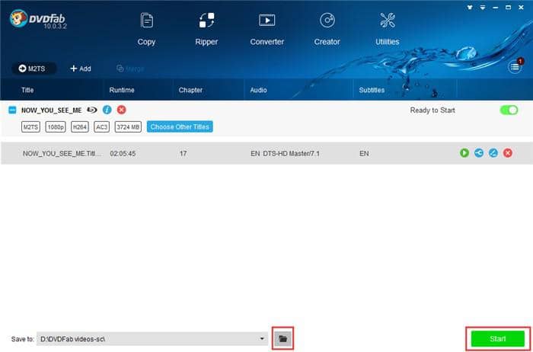The height and width of the screenshot is (352, 533).
Task: Select the NOW_YOU_SEE_ME.Titl... row name
Action: tap(62, 154)
